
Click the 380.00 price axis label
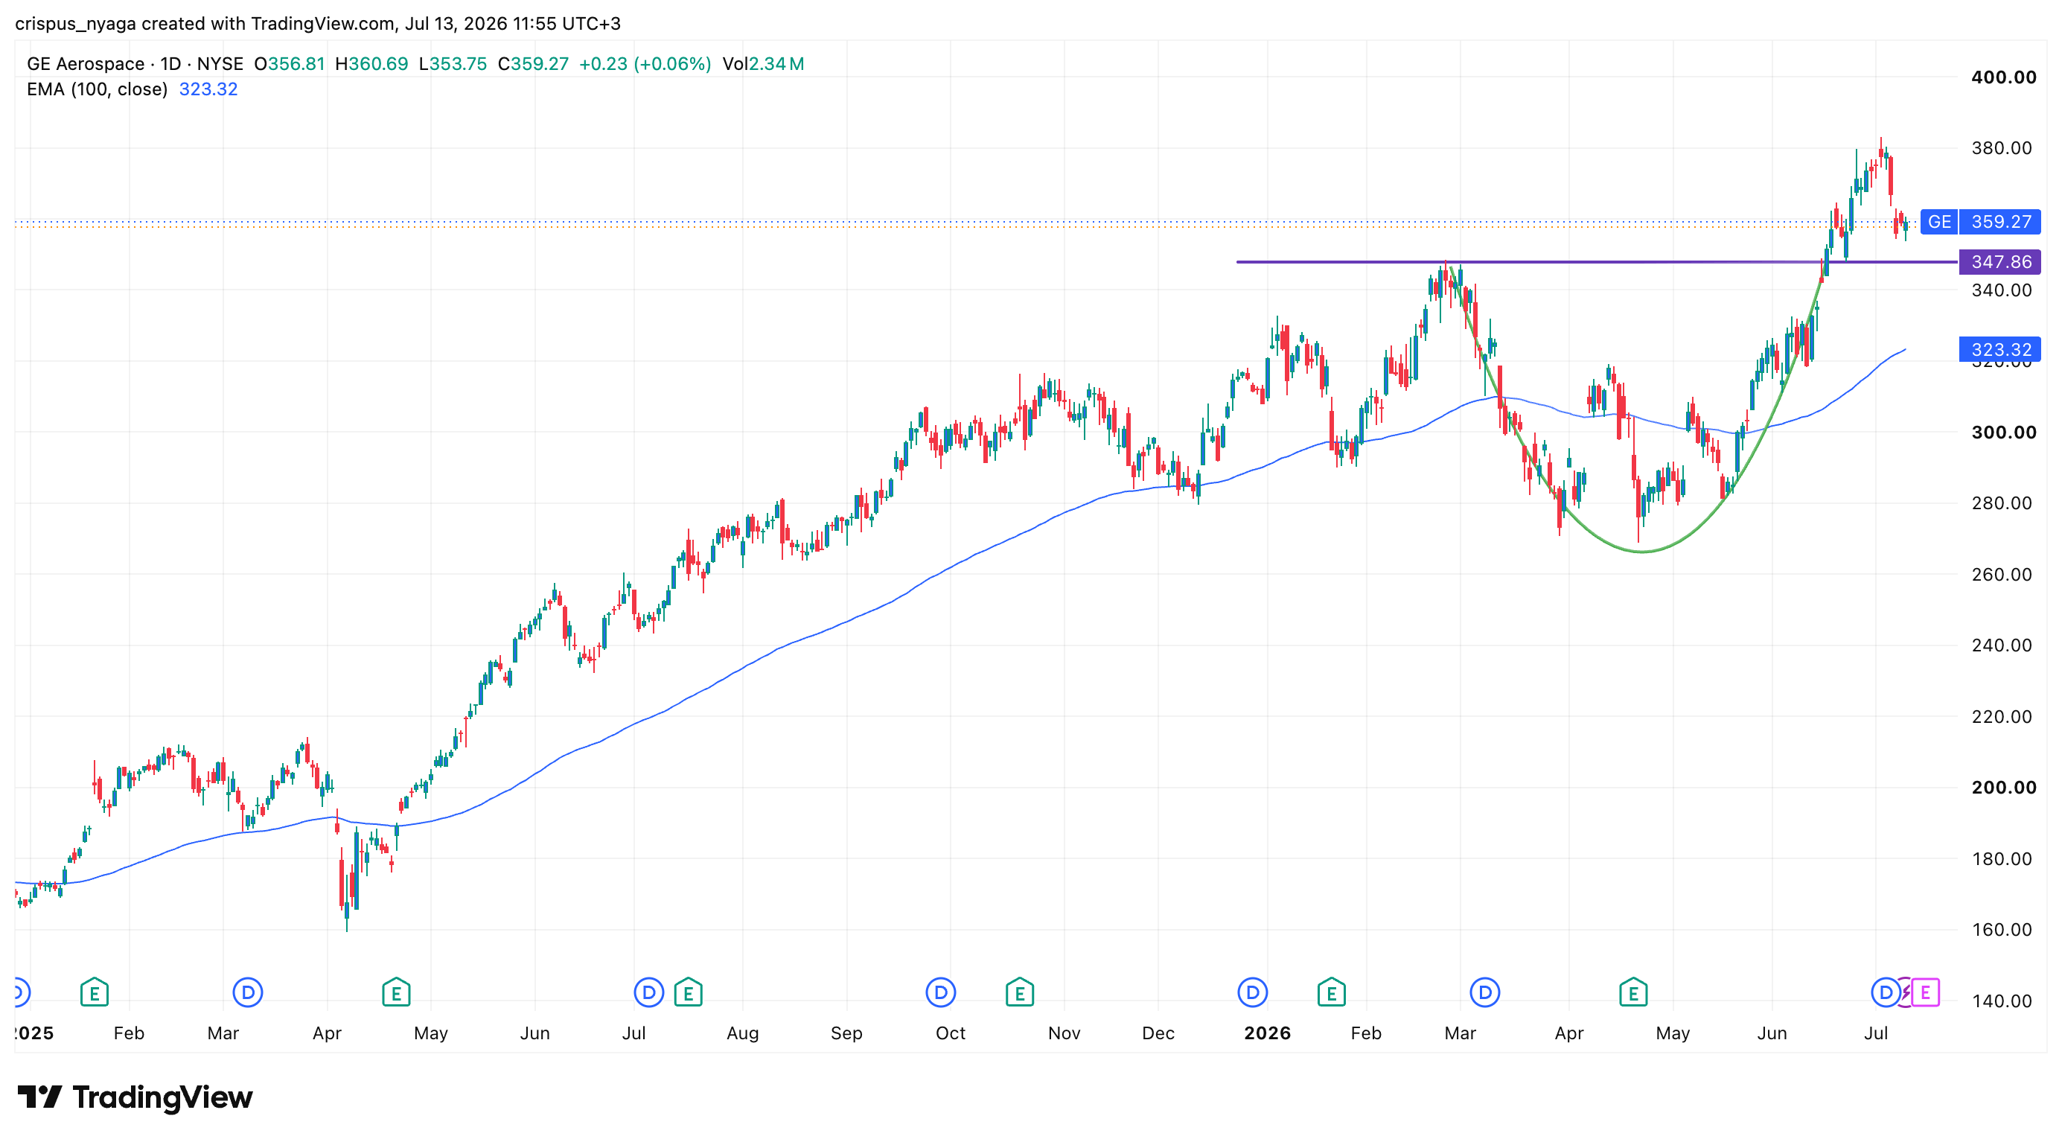click(x=2001, y=148)
